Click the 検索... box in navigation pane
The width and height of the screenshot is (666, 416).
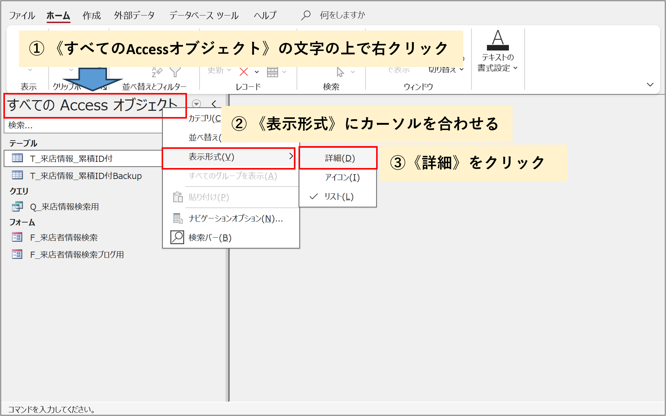[83, 125]
